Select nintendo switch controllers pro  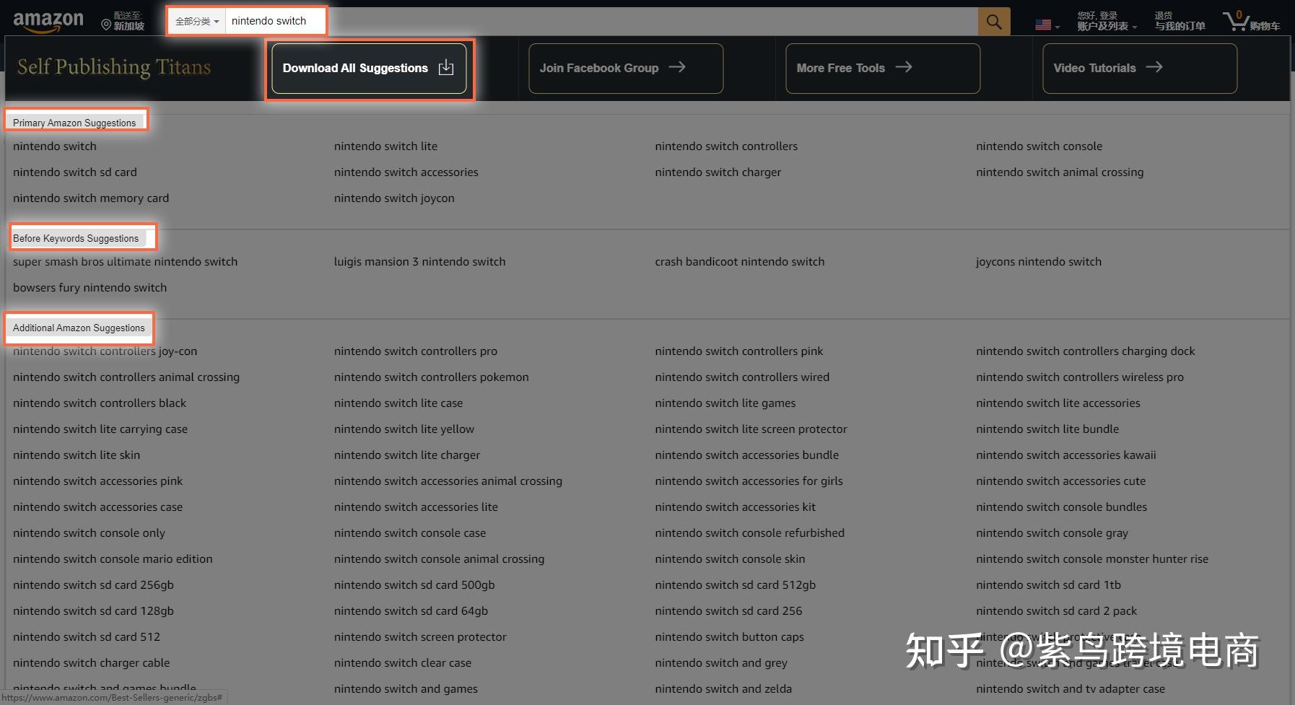click(x=416, y=351)
